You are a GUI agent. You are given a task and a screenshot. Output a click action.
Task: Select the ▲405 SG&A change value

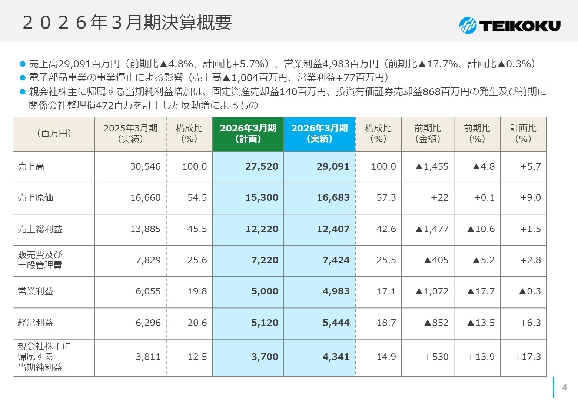pos(436,260)
